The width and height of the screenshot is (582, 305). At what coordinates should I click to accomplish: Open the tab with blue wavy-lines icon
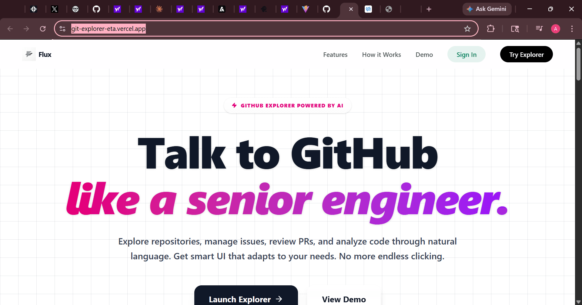tap(368, 9)
